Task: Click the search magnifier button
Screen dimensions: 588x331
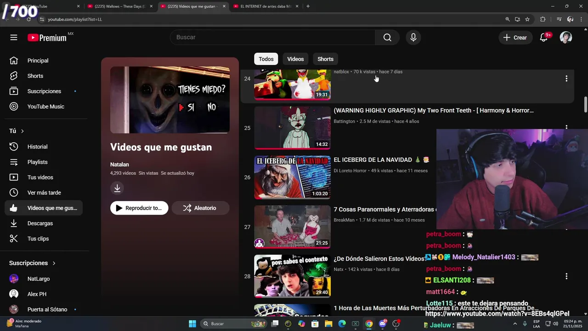Action: 387,38
